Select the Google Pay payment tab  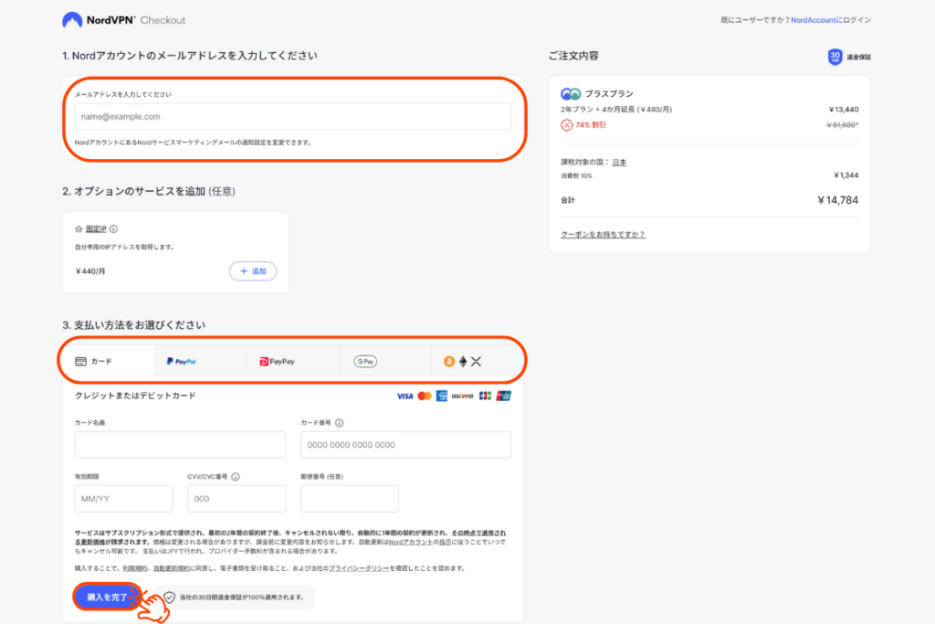pos(385,362)
